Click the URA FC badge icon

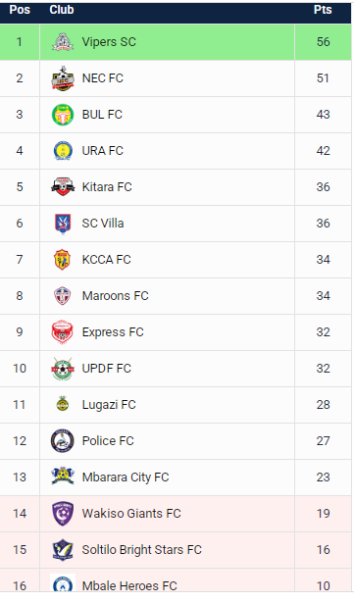click(63, 151)
